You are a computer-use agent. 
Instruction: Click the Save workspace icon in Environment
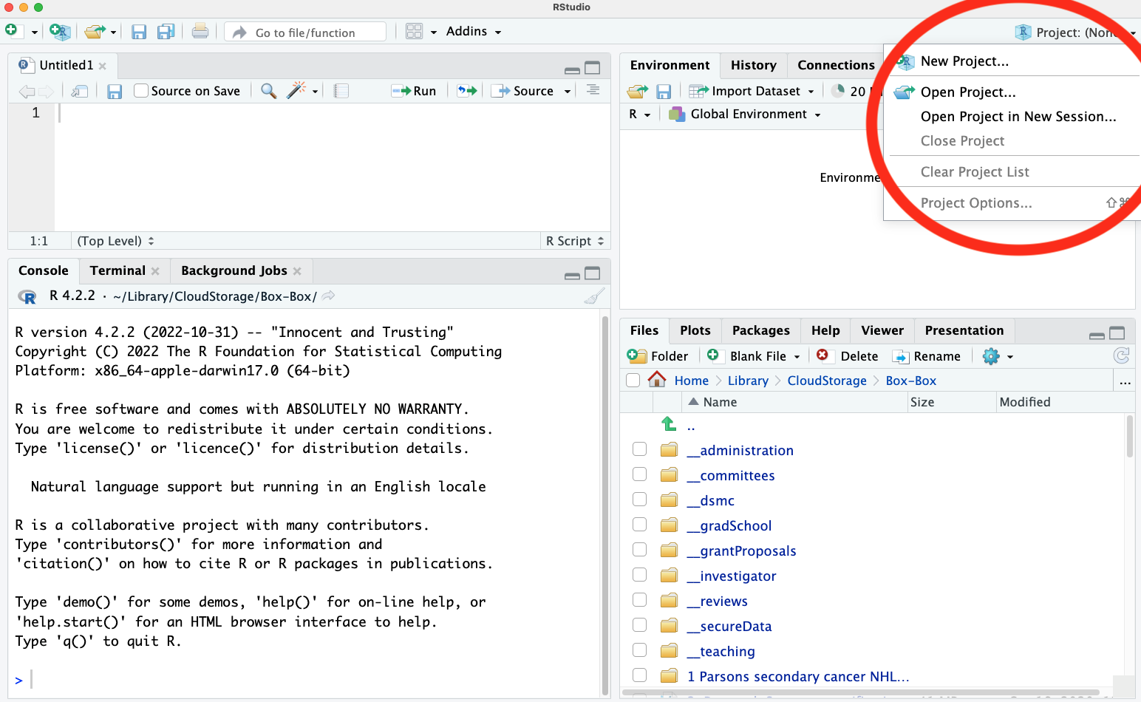pyautogui.click(x=664, y=92)
